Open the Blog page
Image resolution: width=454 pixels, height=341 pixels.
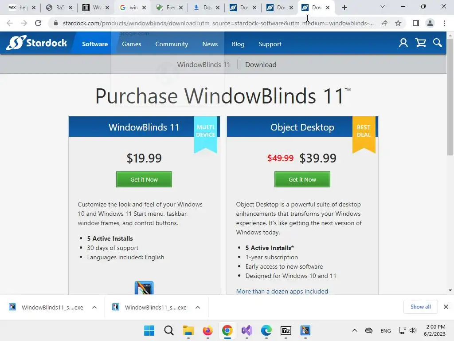[x=238, y=44]
